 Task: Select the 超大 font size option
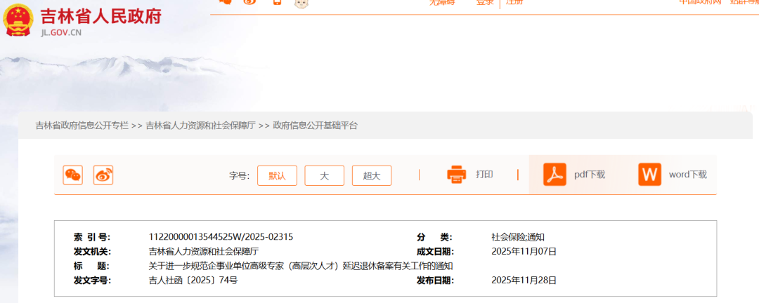click(x=372, y=176)
